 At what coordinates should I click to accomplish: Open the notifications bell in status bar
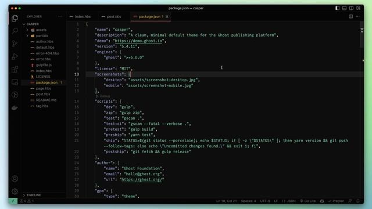(358, 201)
